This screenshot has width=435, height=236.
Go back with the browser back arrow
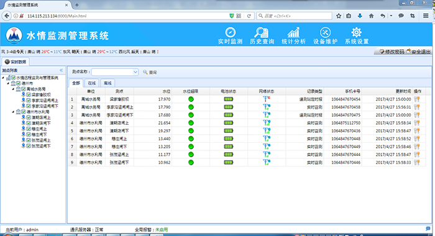click(x=7, y=16)
